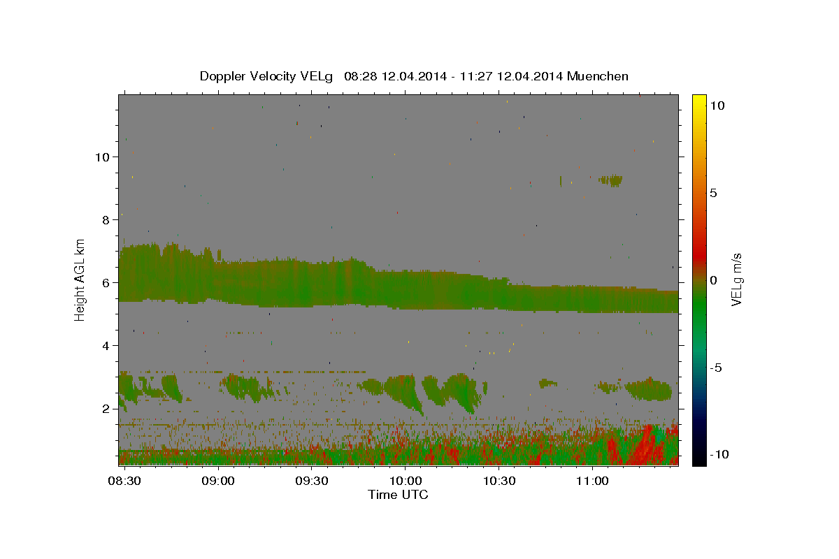This screenshot has height=559, width=839.
Task: Click the colorbar label '10' at top
Action: 717,106
